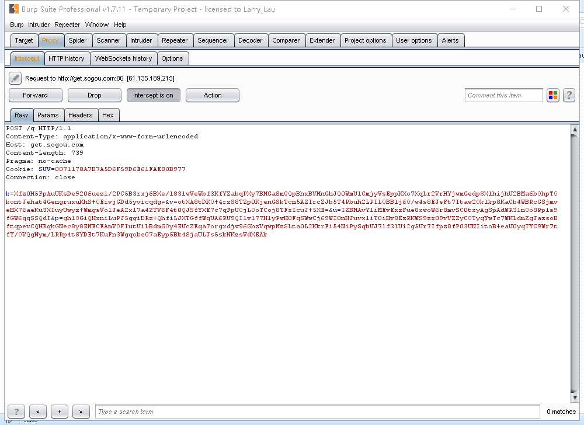Click the 'Content-Length: 739' header line
The image size is (584, 425).
(x=45, y=152)
